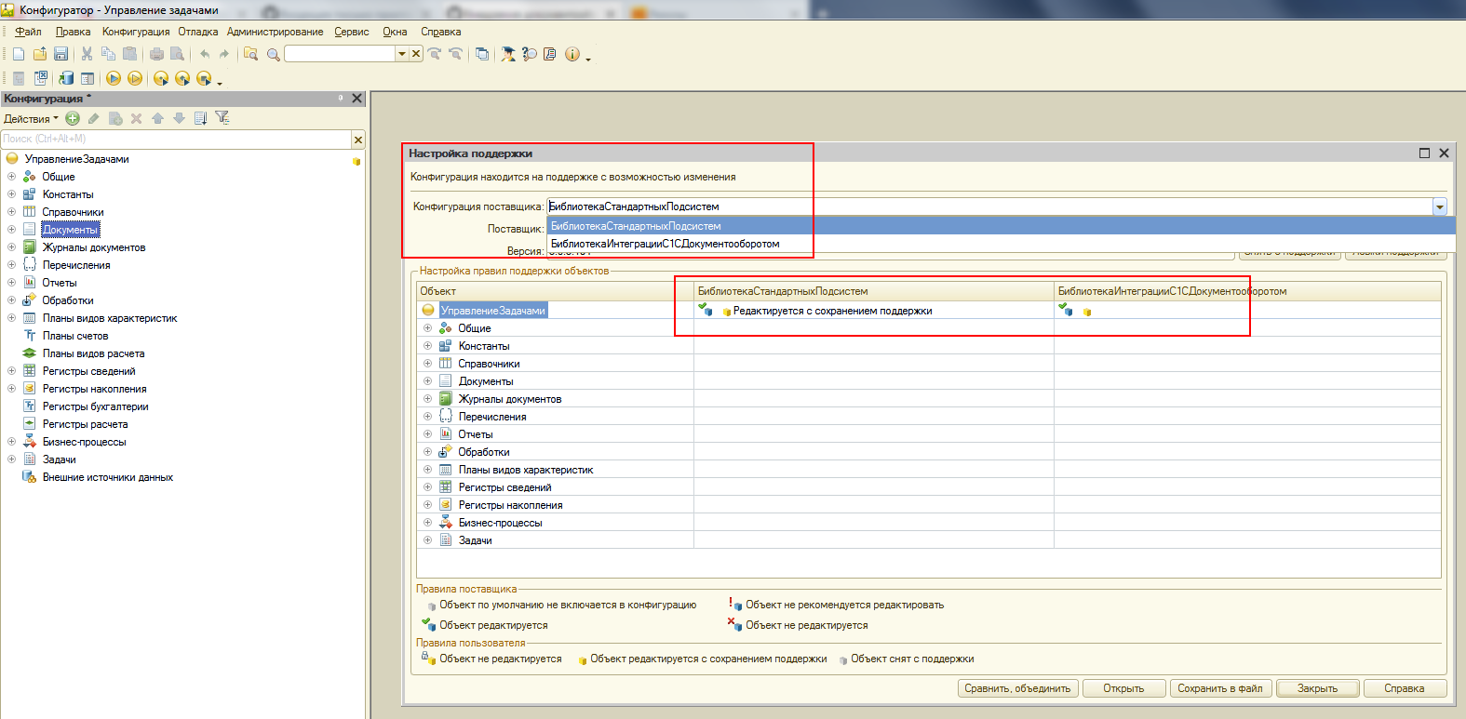Image resolution: width=1466 pixels, height=719 pixels.
Task: Click the Сохранить в файл button
Action: (1220, 688)
